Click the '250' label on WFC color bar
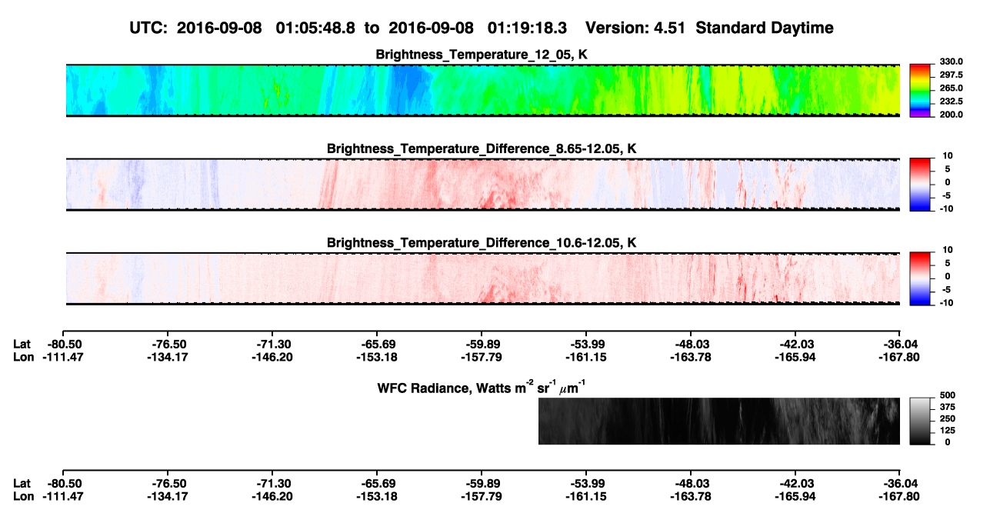This screenshot has width=1000, height=513. click(948, 419)
